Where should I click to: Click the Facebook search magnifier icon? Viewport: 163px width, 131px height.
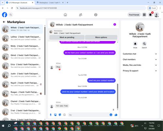tap(11, 15)
